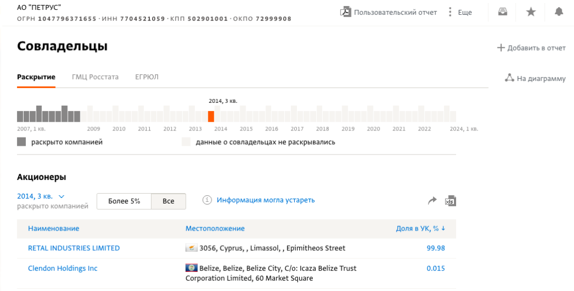Viewport: 574px width, 291px height.
Task: Click the Cyprus flag icon
Action: (192, 248)
